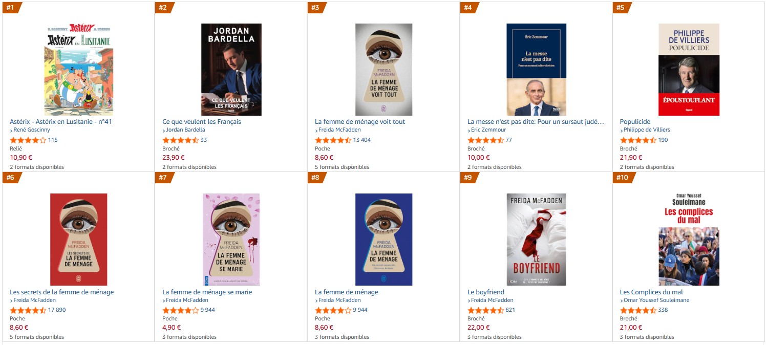The image size is (768, 345).
Task: Open the Philippe de Villiers author page
Action: click(647, 130)
